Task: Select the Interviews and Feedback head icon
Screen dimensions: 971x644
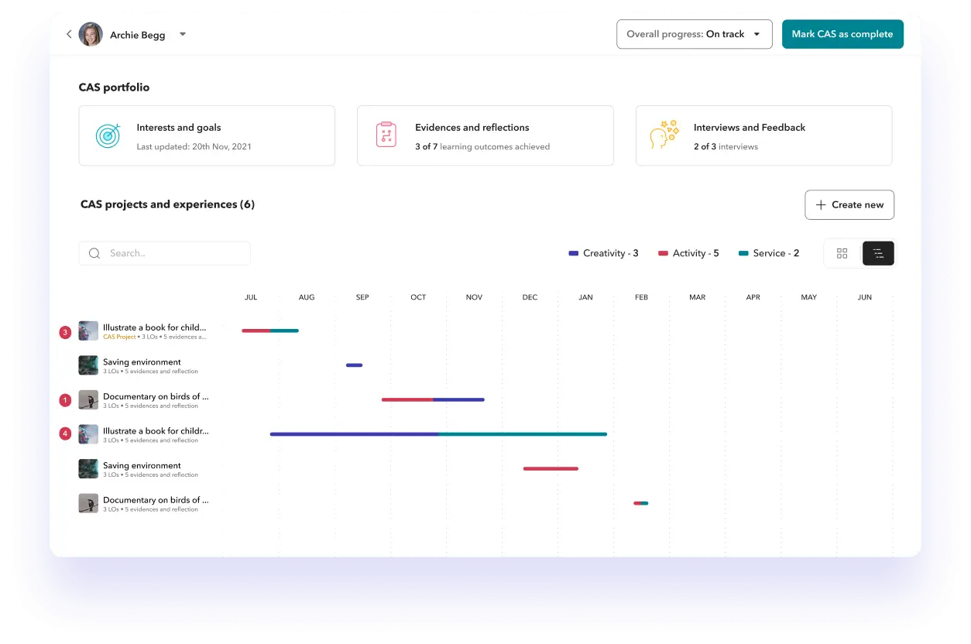Action: [664, 134]
